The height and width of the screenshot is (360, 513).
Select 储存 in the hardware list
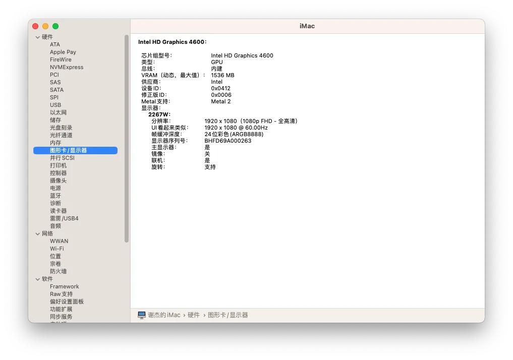(x=55, y=119)
